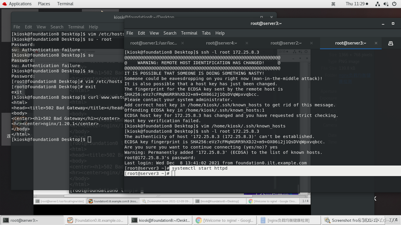This screenshot has height=225, width=401.
Task: Open File menu in kiosk@foundation8 terminal
Action: coord(17,27)
